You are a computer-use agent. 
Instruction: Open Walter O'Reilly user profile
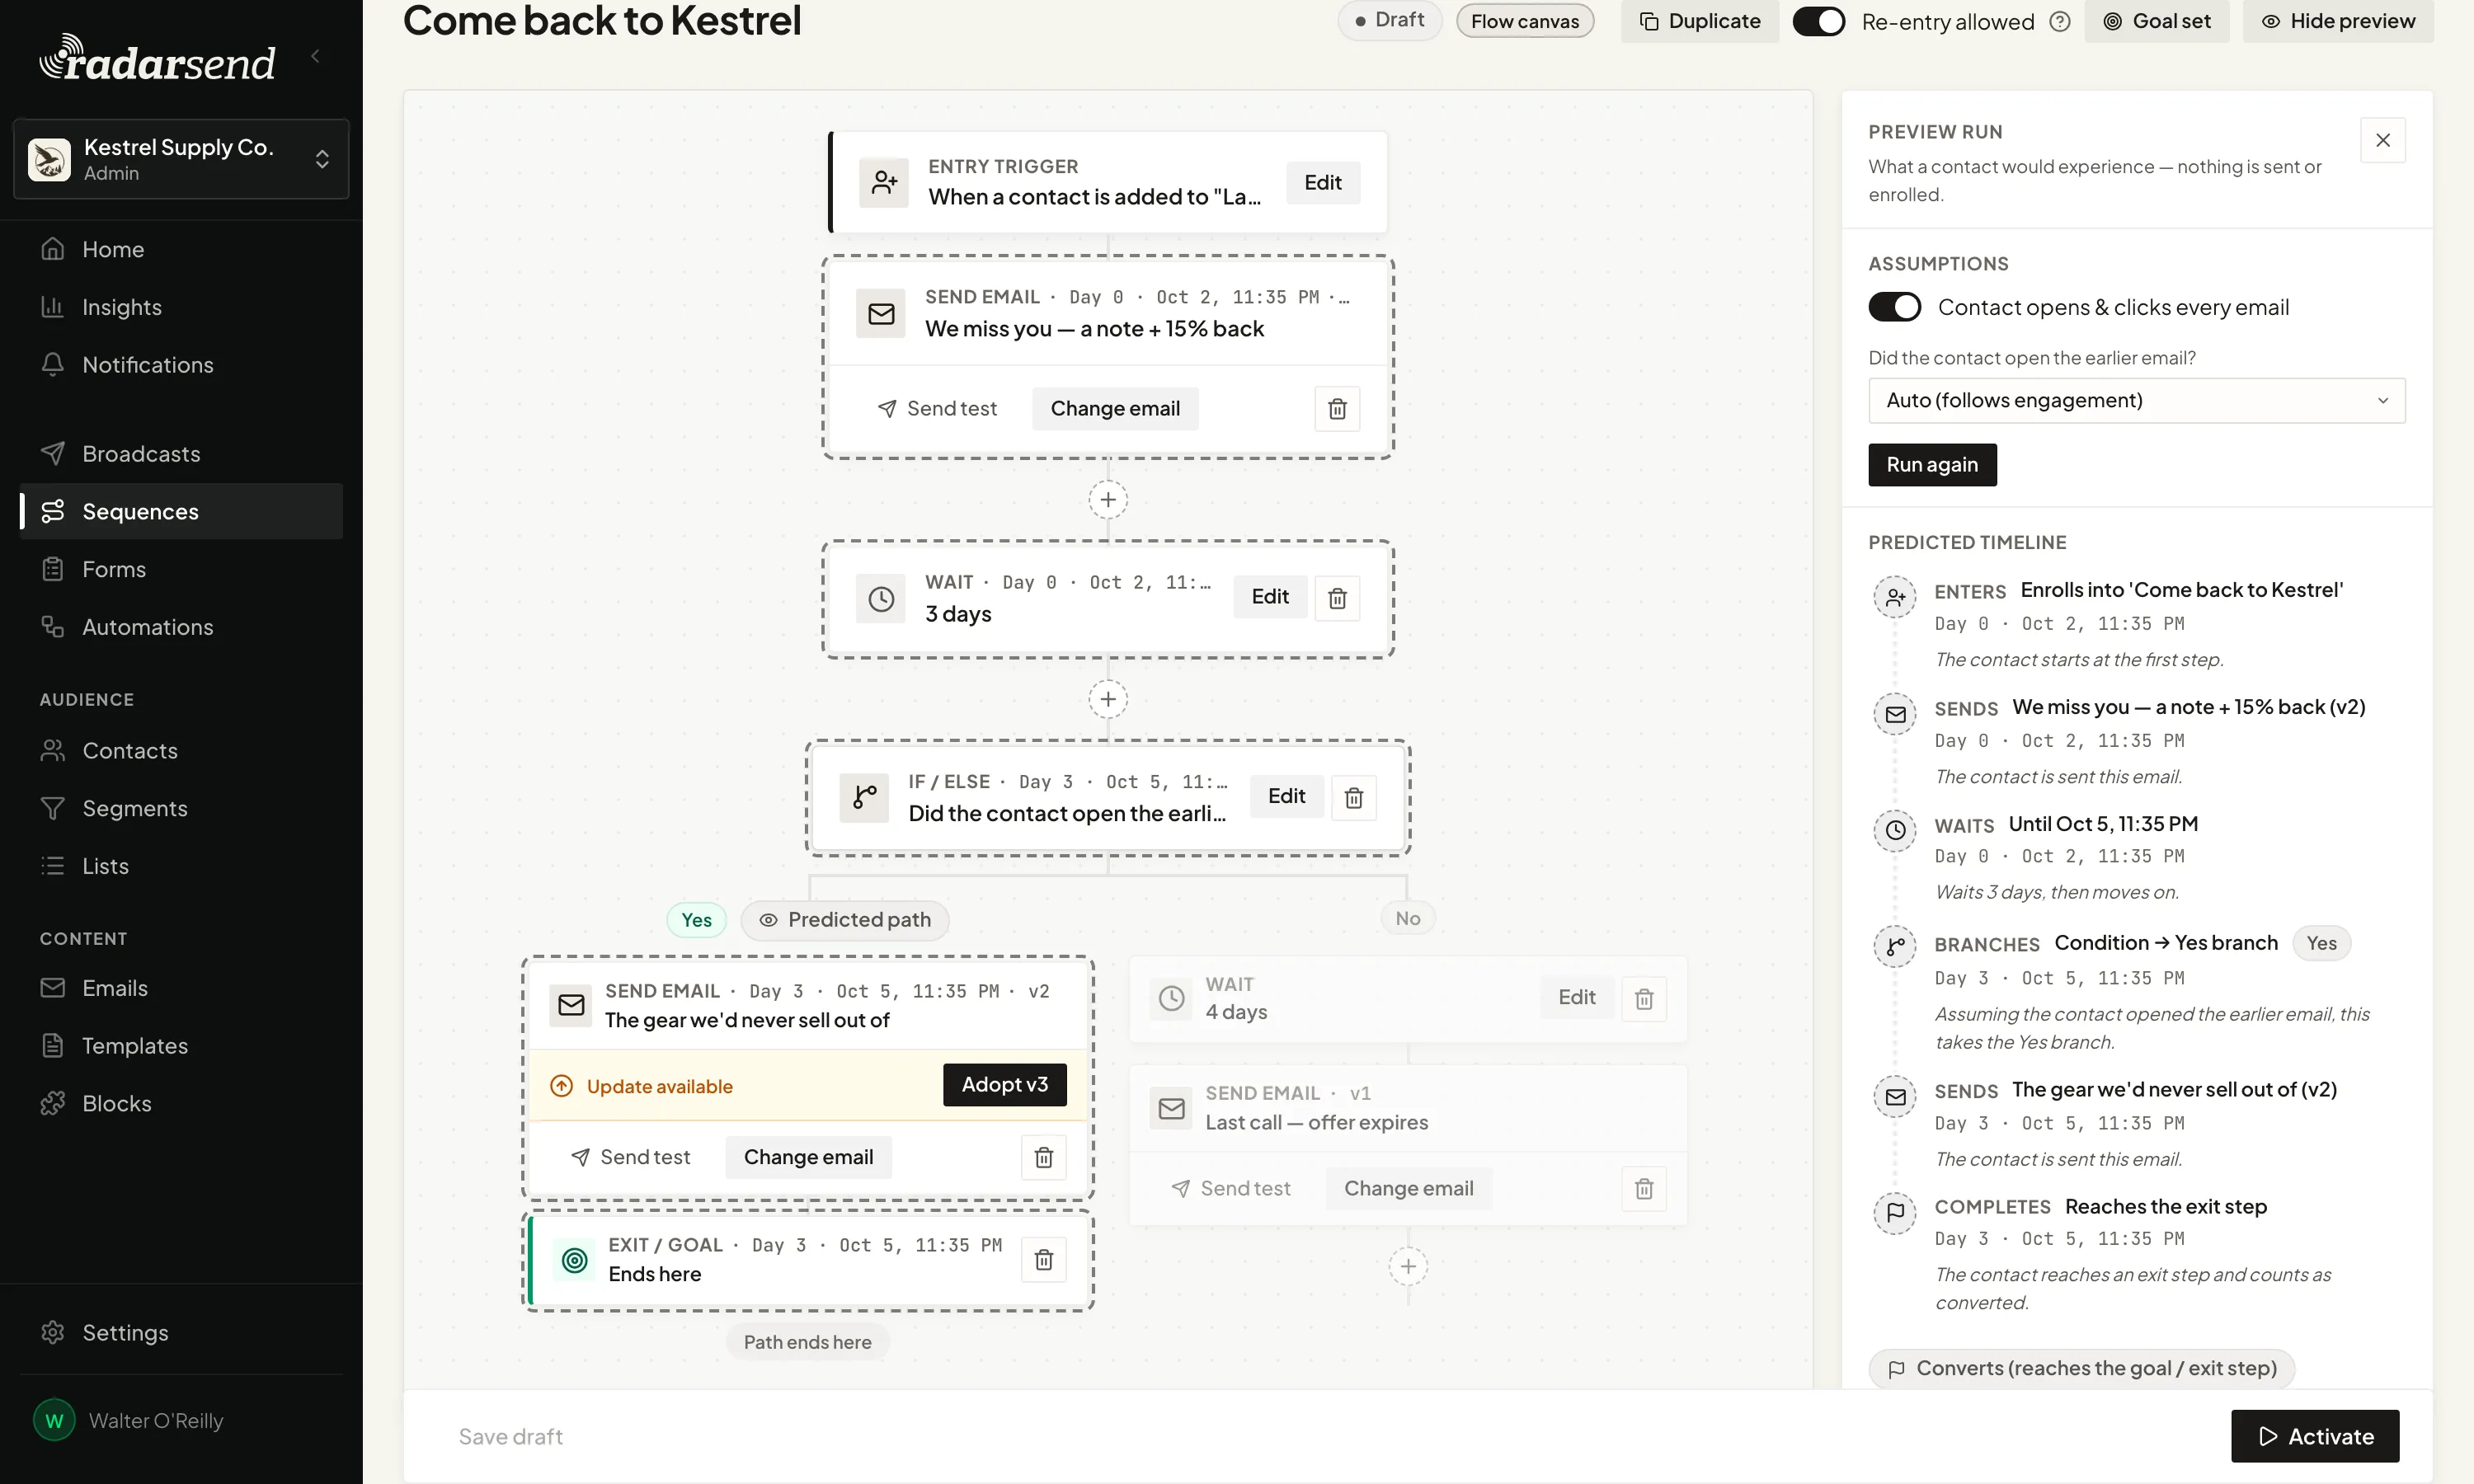click(x=181, y=1421)
